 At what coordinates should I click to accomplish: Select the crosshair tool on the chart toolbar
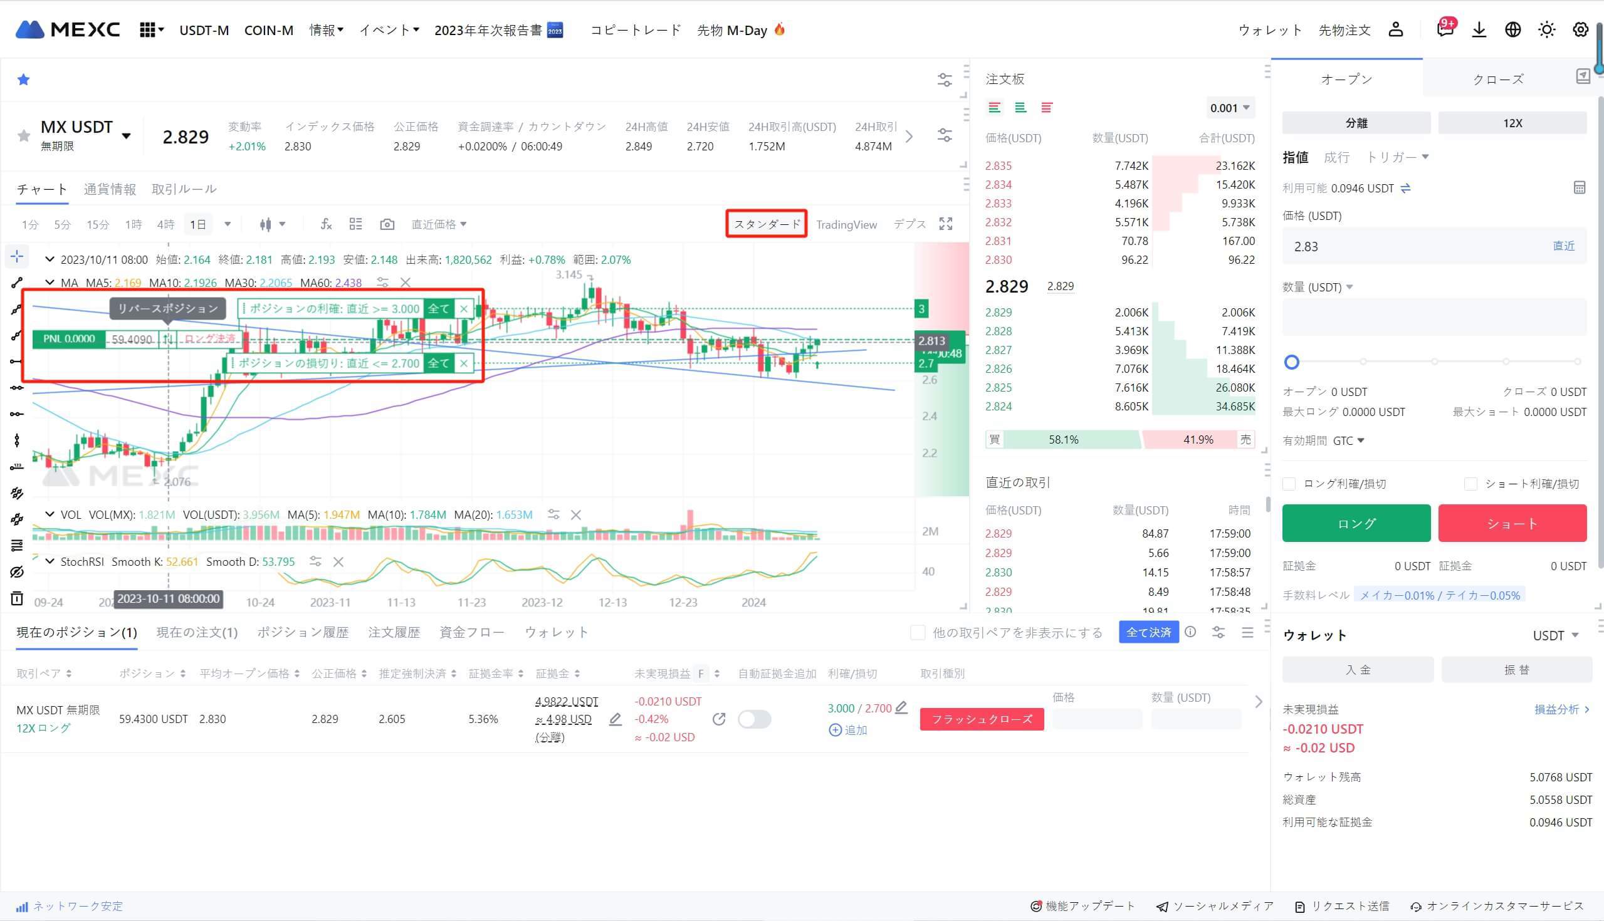(x=17, y=256)
